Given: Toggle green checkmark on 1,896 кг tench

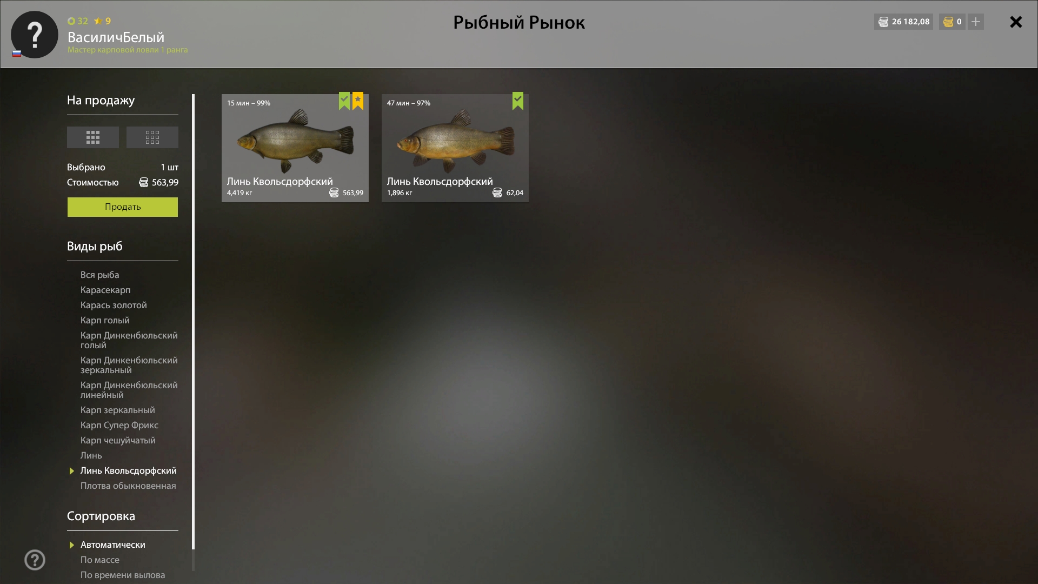Looking at the screenshot, I should click(518, 101).
